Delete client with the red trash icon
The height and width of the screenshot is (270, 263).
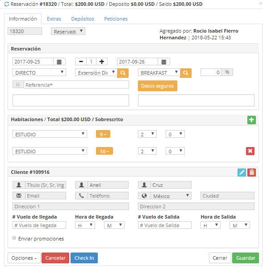coord(252,173)
